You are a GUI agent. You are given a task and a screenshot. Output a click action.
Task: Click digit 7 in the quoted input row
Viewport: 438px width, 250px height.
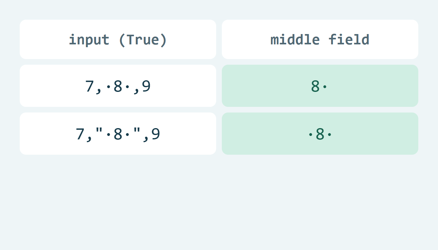click(x=80, y=134)
